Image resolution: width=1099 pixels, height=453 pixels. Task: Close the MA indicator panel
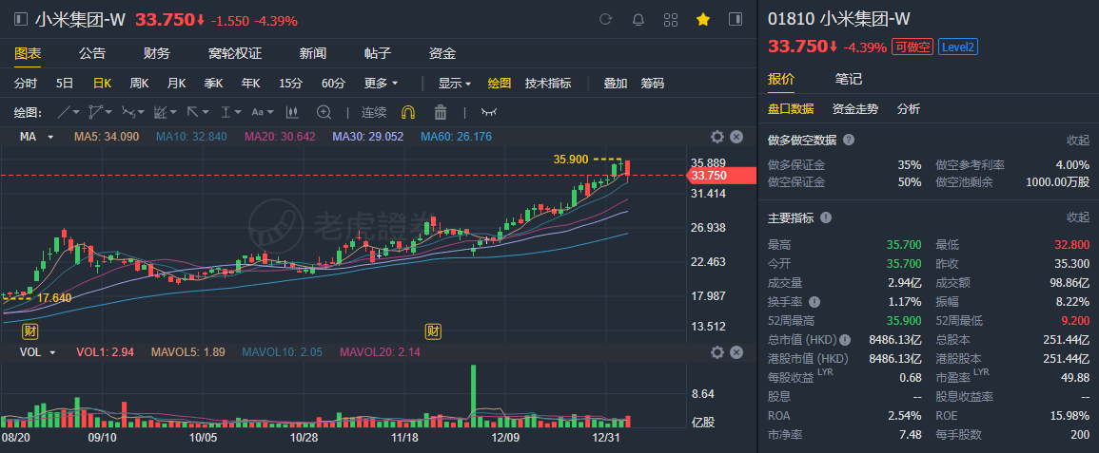[736, 137]
